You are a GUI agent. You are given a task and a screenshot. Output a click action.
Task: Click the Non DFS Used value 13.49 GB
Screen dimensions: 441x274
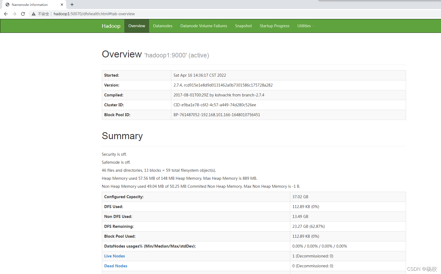click(x=300, y=217)
